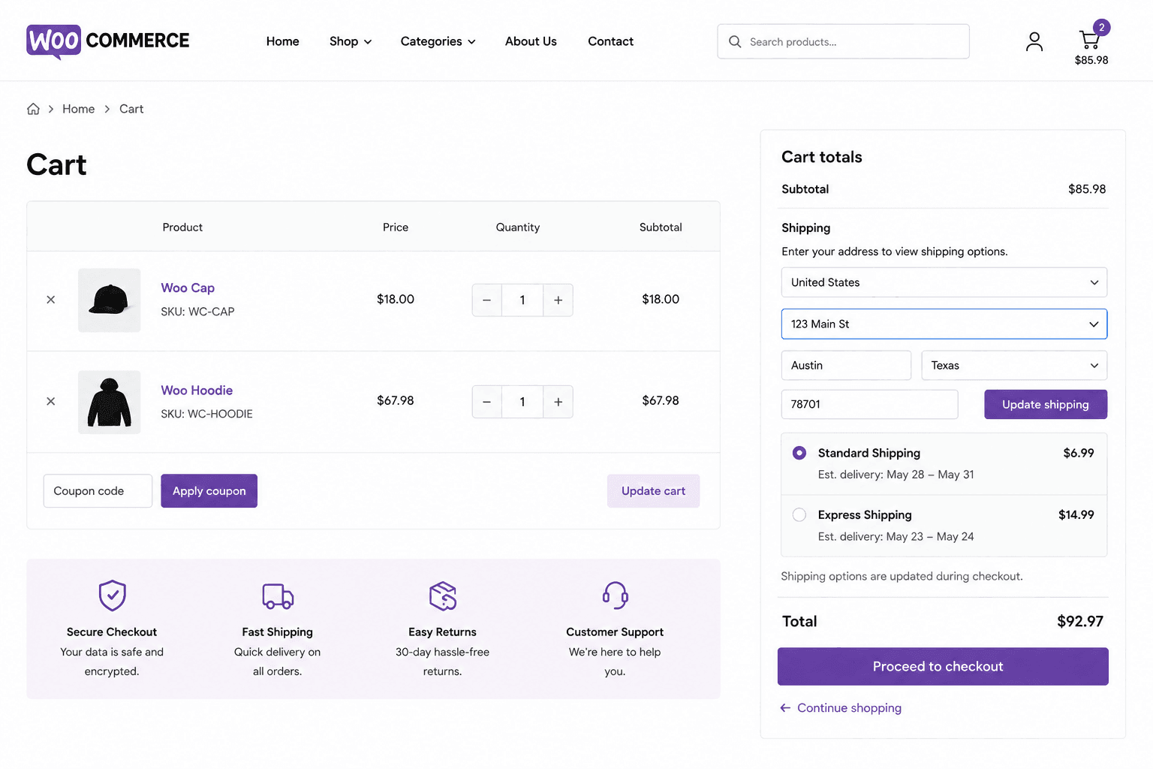Screen dimensions: 1153x769
Task: Click Continue shopping link
Action: 841,707
